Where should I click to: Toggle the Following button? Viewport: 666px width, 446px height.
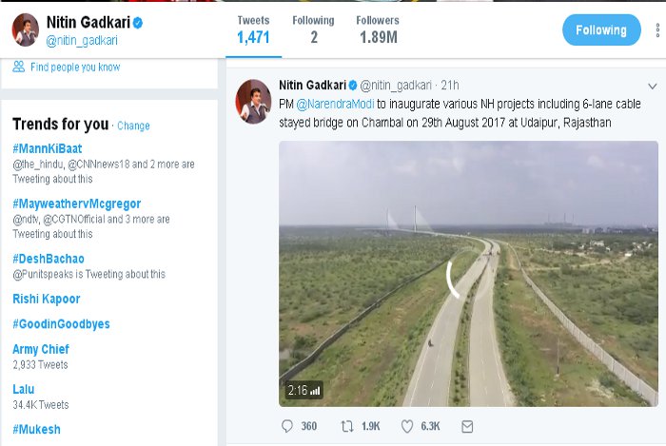pos(601,30)
